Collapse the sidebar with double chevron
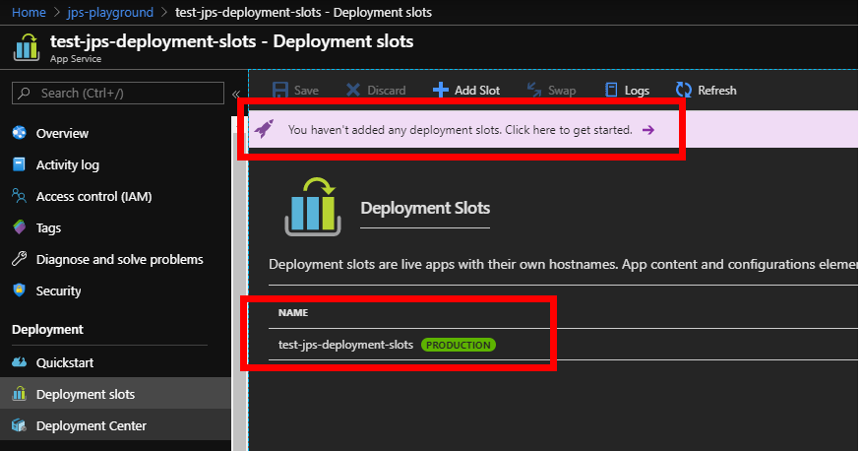This screenshot has height=451, width=861. tap(236, 94)
